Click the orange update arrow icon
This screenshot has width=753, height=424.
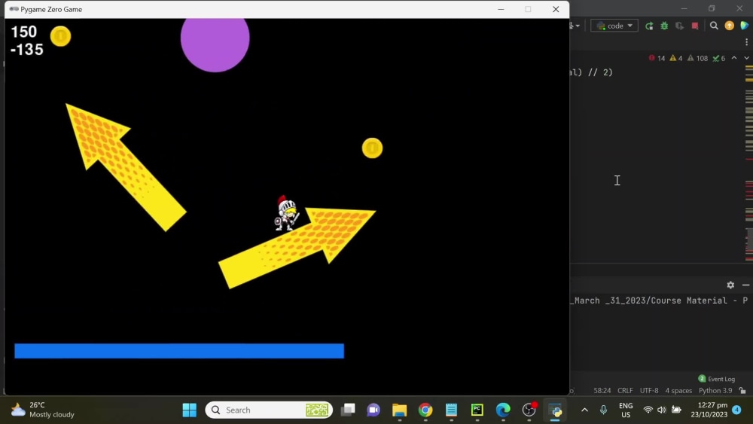tap(730, 26)
